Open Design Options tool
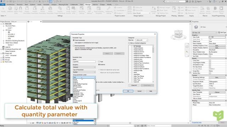This screenshot has width=227, height=127. pos(129,10)
